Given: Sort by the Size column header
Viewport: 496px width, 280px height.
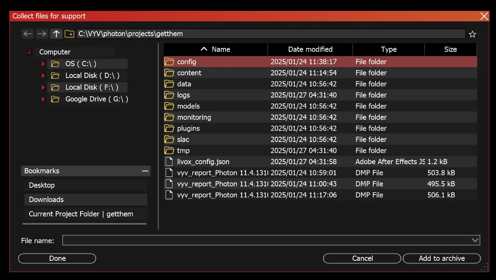Looking at the screenshot, I should (x=450, y=49).
